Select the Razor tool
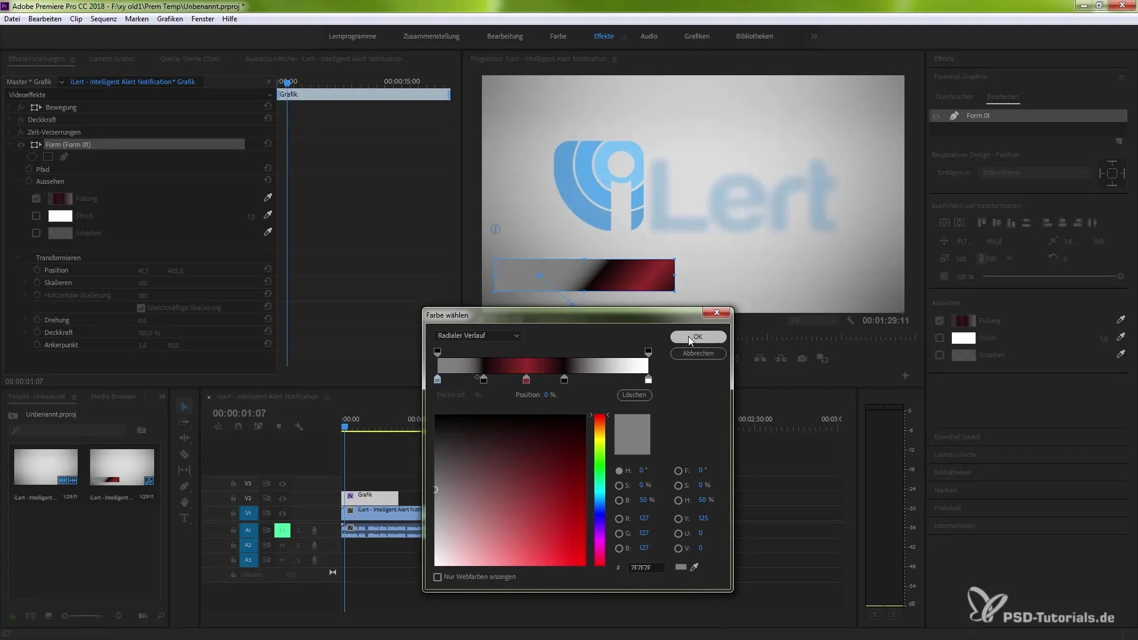 coord(184,454)
